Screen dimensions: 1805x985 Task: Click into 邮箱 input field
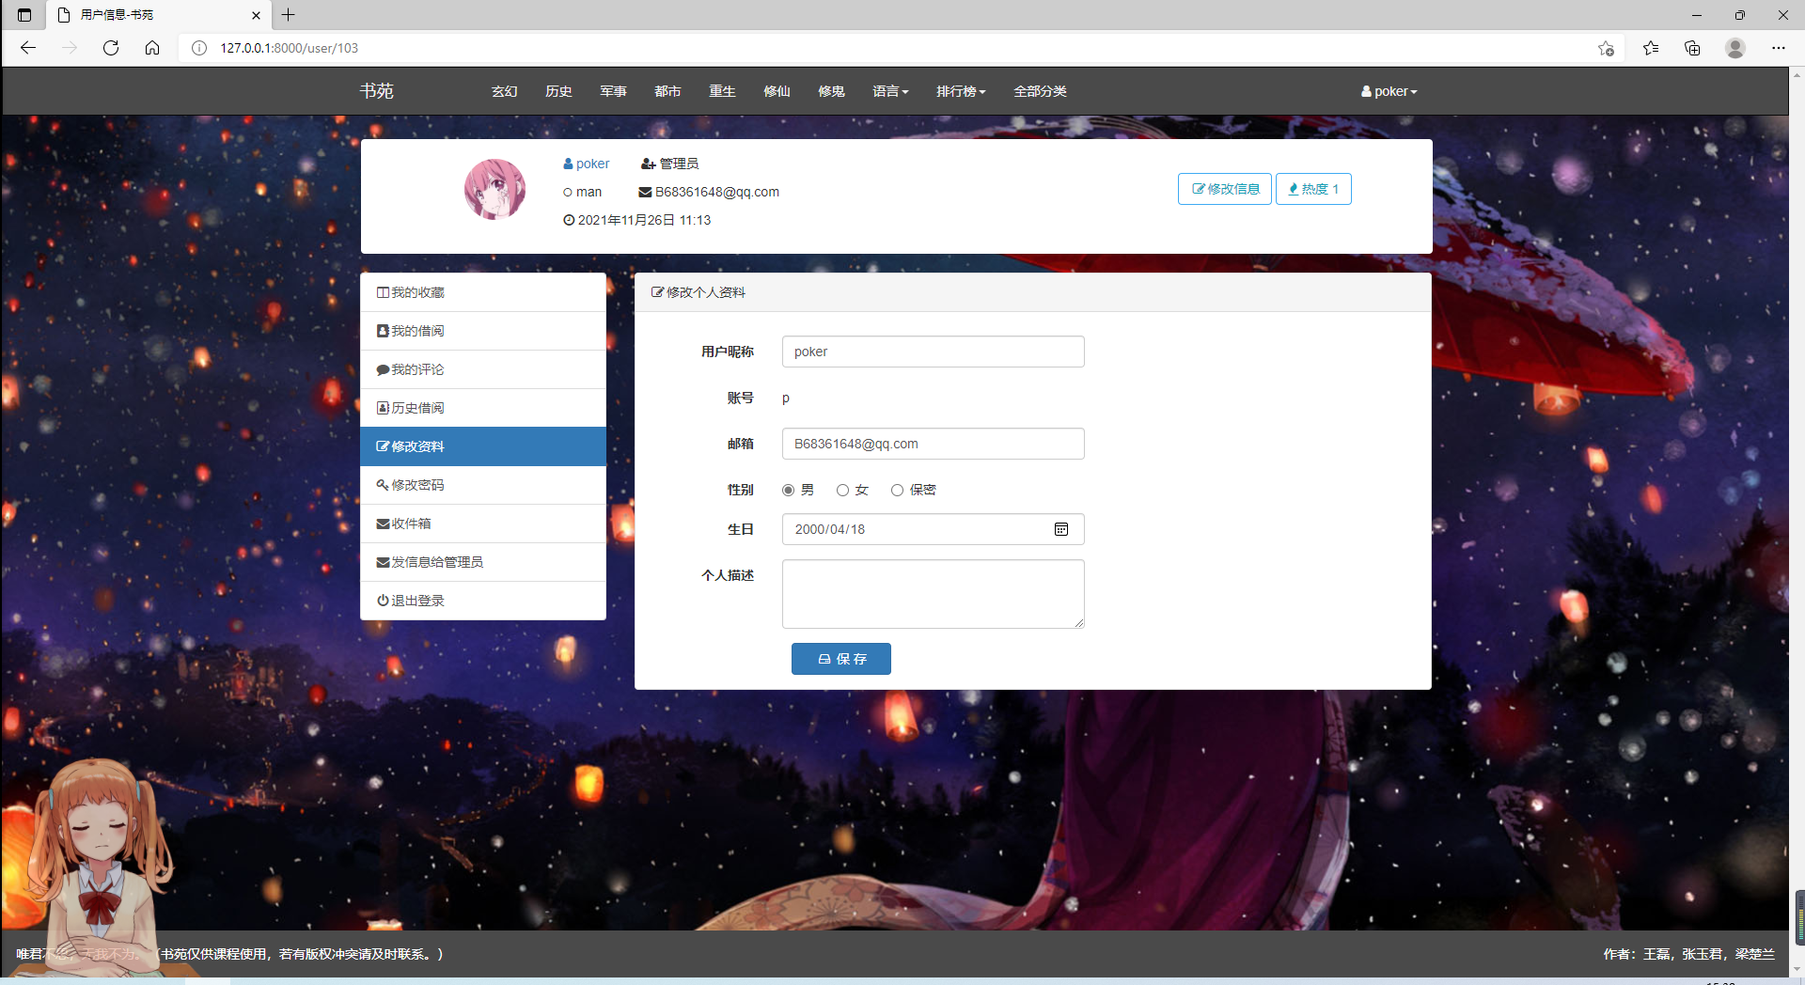coord(934,444)
